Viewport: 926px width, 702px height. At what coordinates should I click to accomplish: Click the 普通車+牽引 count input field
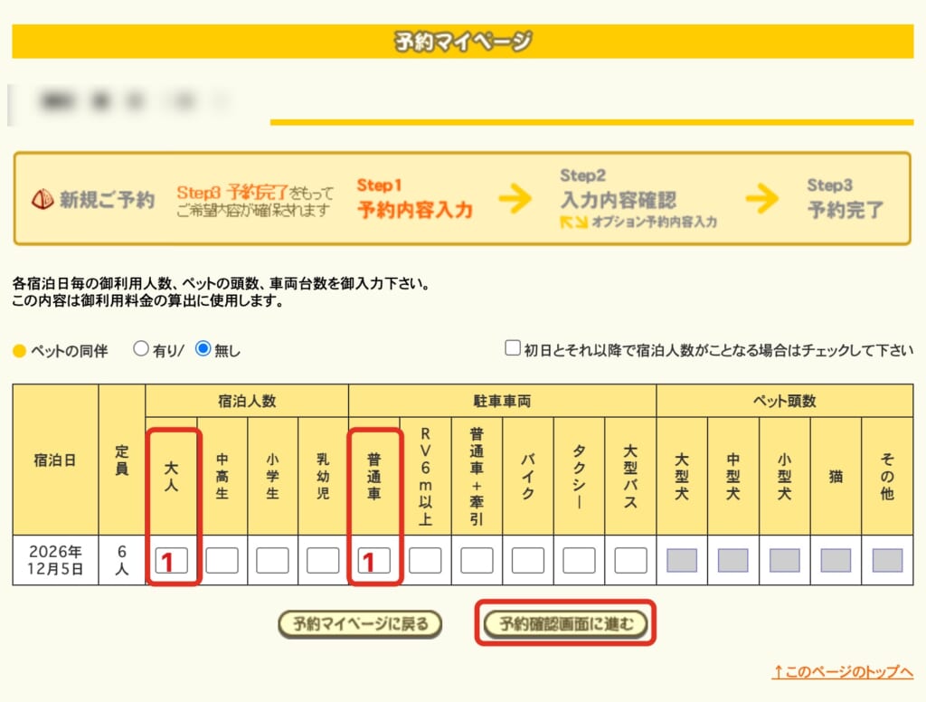point(477,560)
